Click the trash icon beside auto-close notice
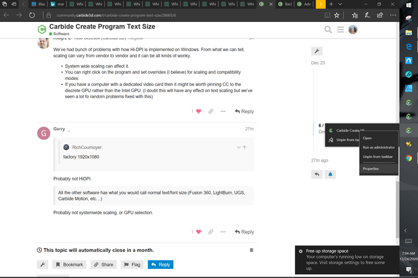Image resolution: width=418 pixels, height=278 pixels. 251,250
